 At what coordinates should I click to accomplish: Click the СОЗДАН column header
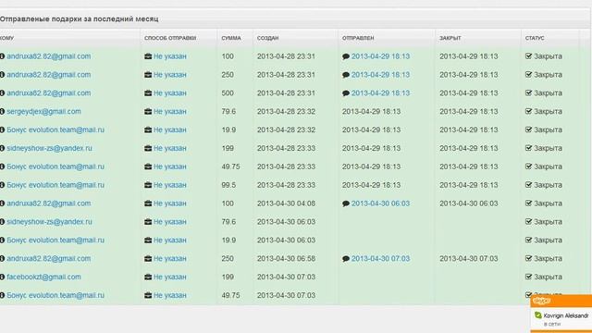pyautogui.click(x=267, y=38)
